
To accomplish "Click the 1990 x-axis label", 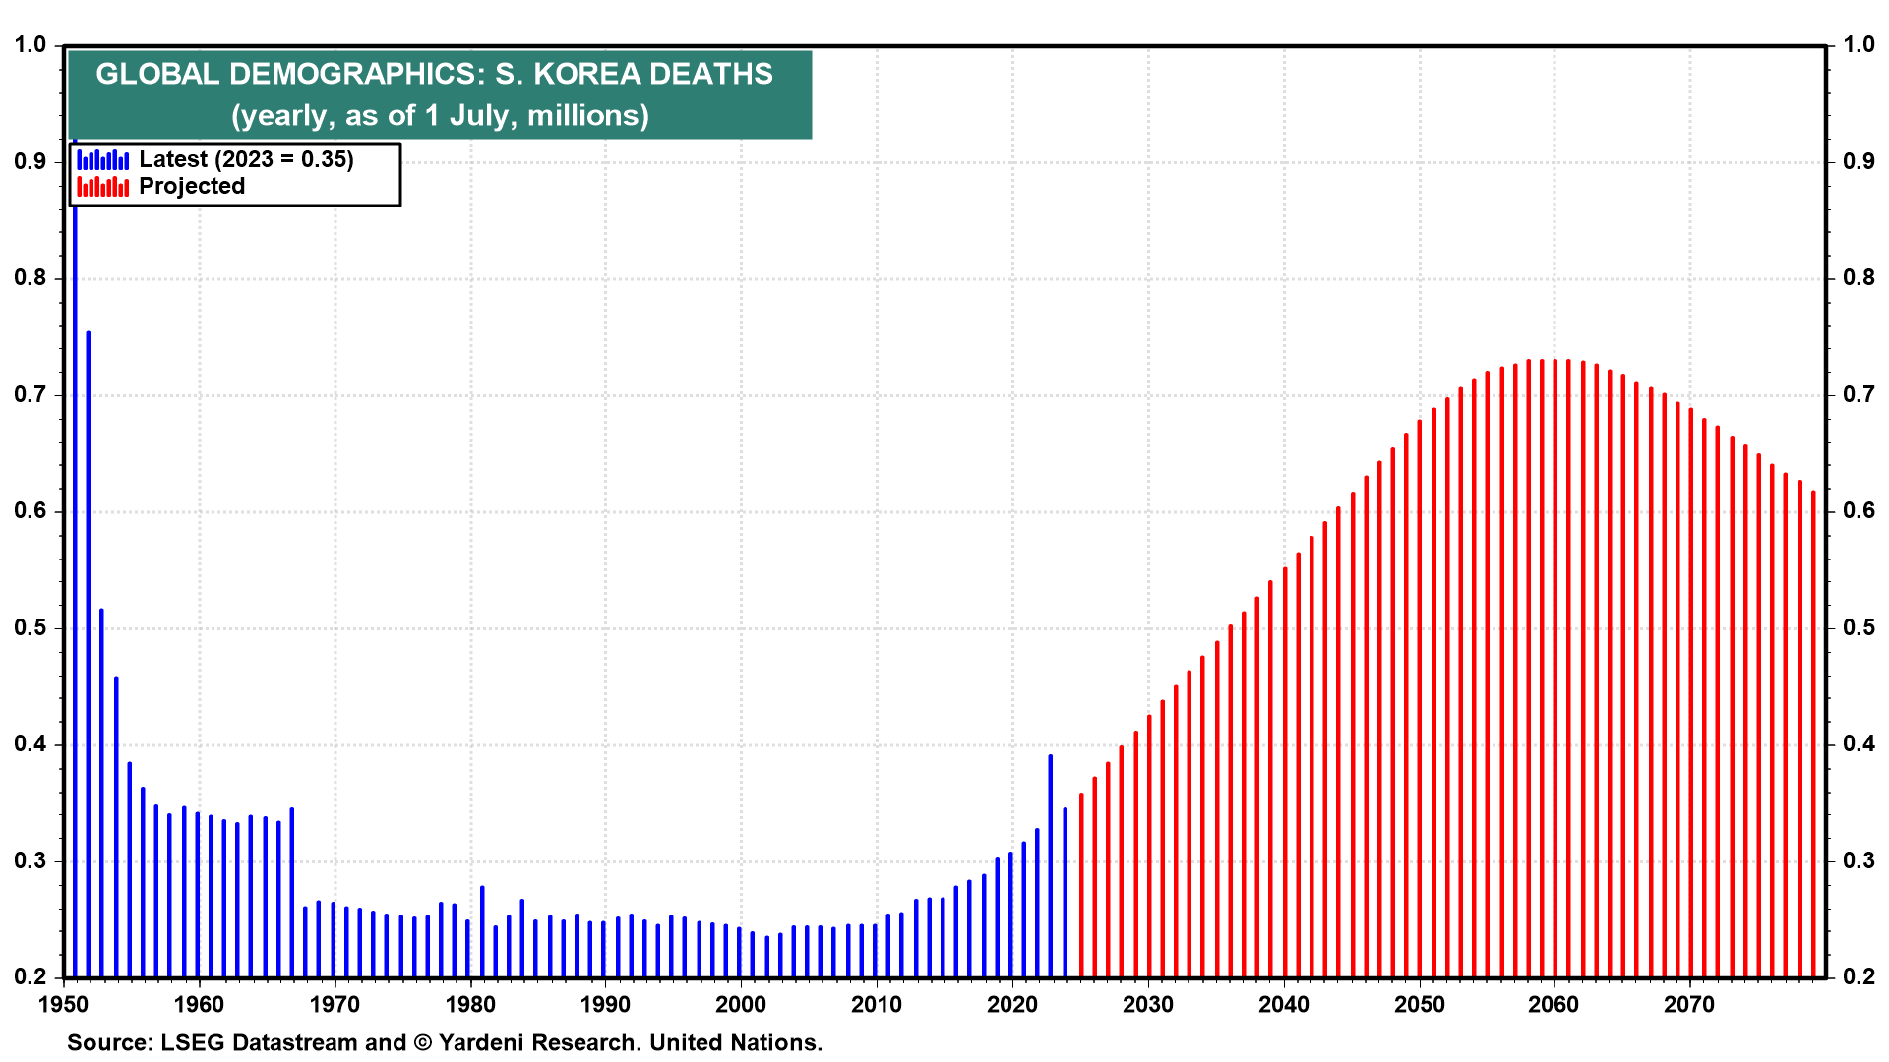I will [x=605, y=1005].
